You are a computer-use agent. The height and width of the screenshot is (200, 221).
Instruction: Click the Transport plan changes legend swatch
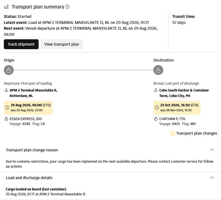(x=173, y=133)
